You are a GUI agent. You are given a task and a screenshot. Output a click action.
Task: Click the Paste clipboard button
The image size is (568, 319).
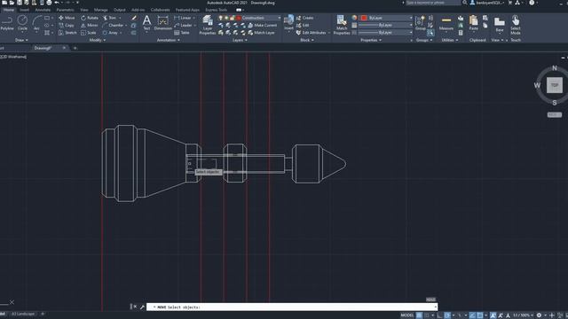(473, 23)
